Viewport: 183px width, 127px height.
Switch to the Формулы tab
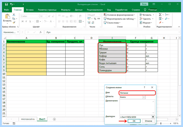(66, 10)
